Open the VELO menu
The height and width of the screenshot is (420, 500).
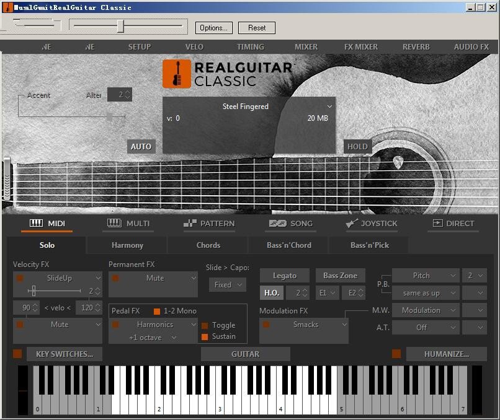pyautogui.click(x=194, y=47)
